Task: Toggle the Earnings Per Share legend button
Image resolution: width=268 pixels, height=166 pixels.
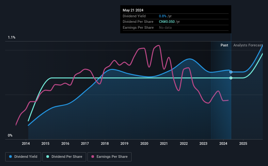Action: click(x=109, y=157)
